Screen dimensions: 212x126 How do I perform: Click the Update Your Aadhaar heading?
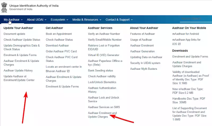click(x=18, y=28)
